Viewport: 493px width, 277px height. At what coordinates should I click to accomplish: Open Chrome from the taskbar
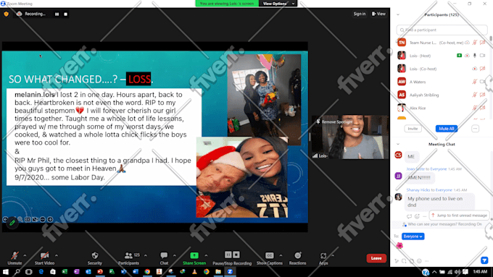click(147, 272)
